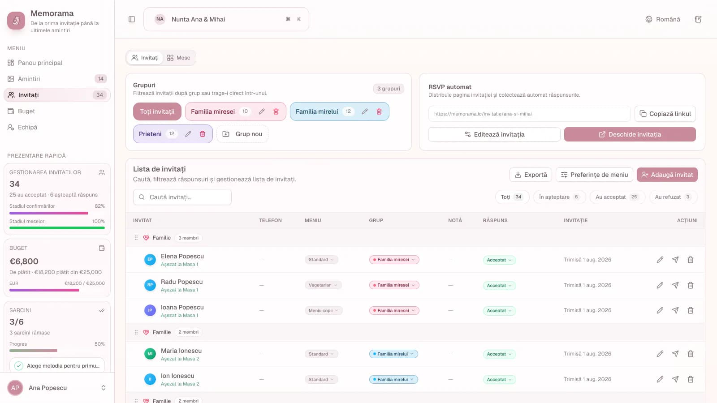The image size is (717, 403).
Task: Delete guest Ion Ionescu
Action: click(691, 379)
